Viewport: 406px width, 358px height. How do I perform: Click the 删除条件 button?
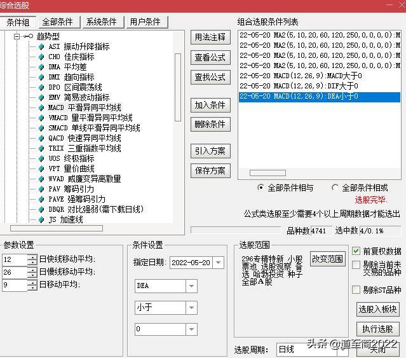[x=210, y=125]
